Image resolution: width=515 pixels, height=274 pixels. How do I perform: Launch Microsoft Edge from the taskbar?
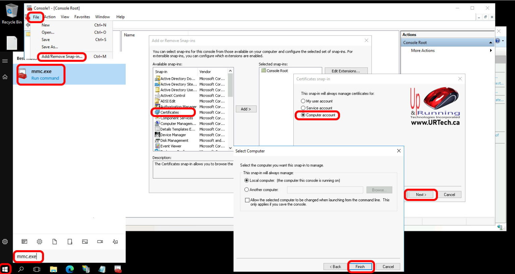tap(69, 269)
